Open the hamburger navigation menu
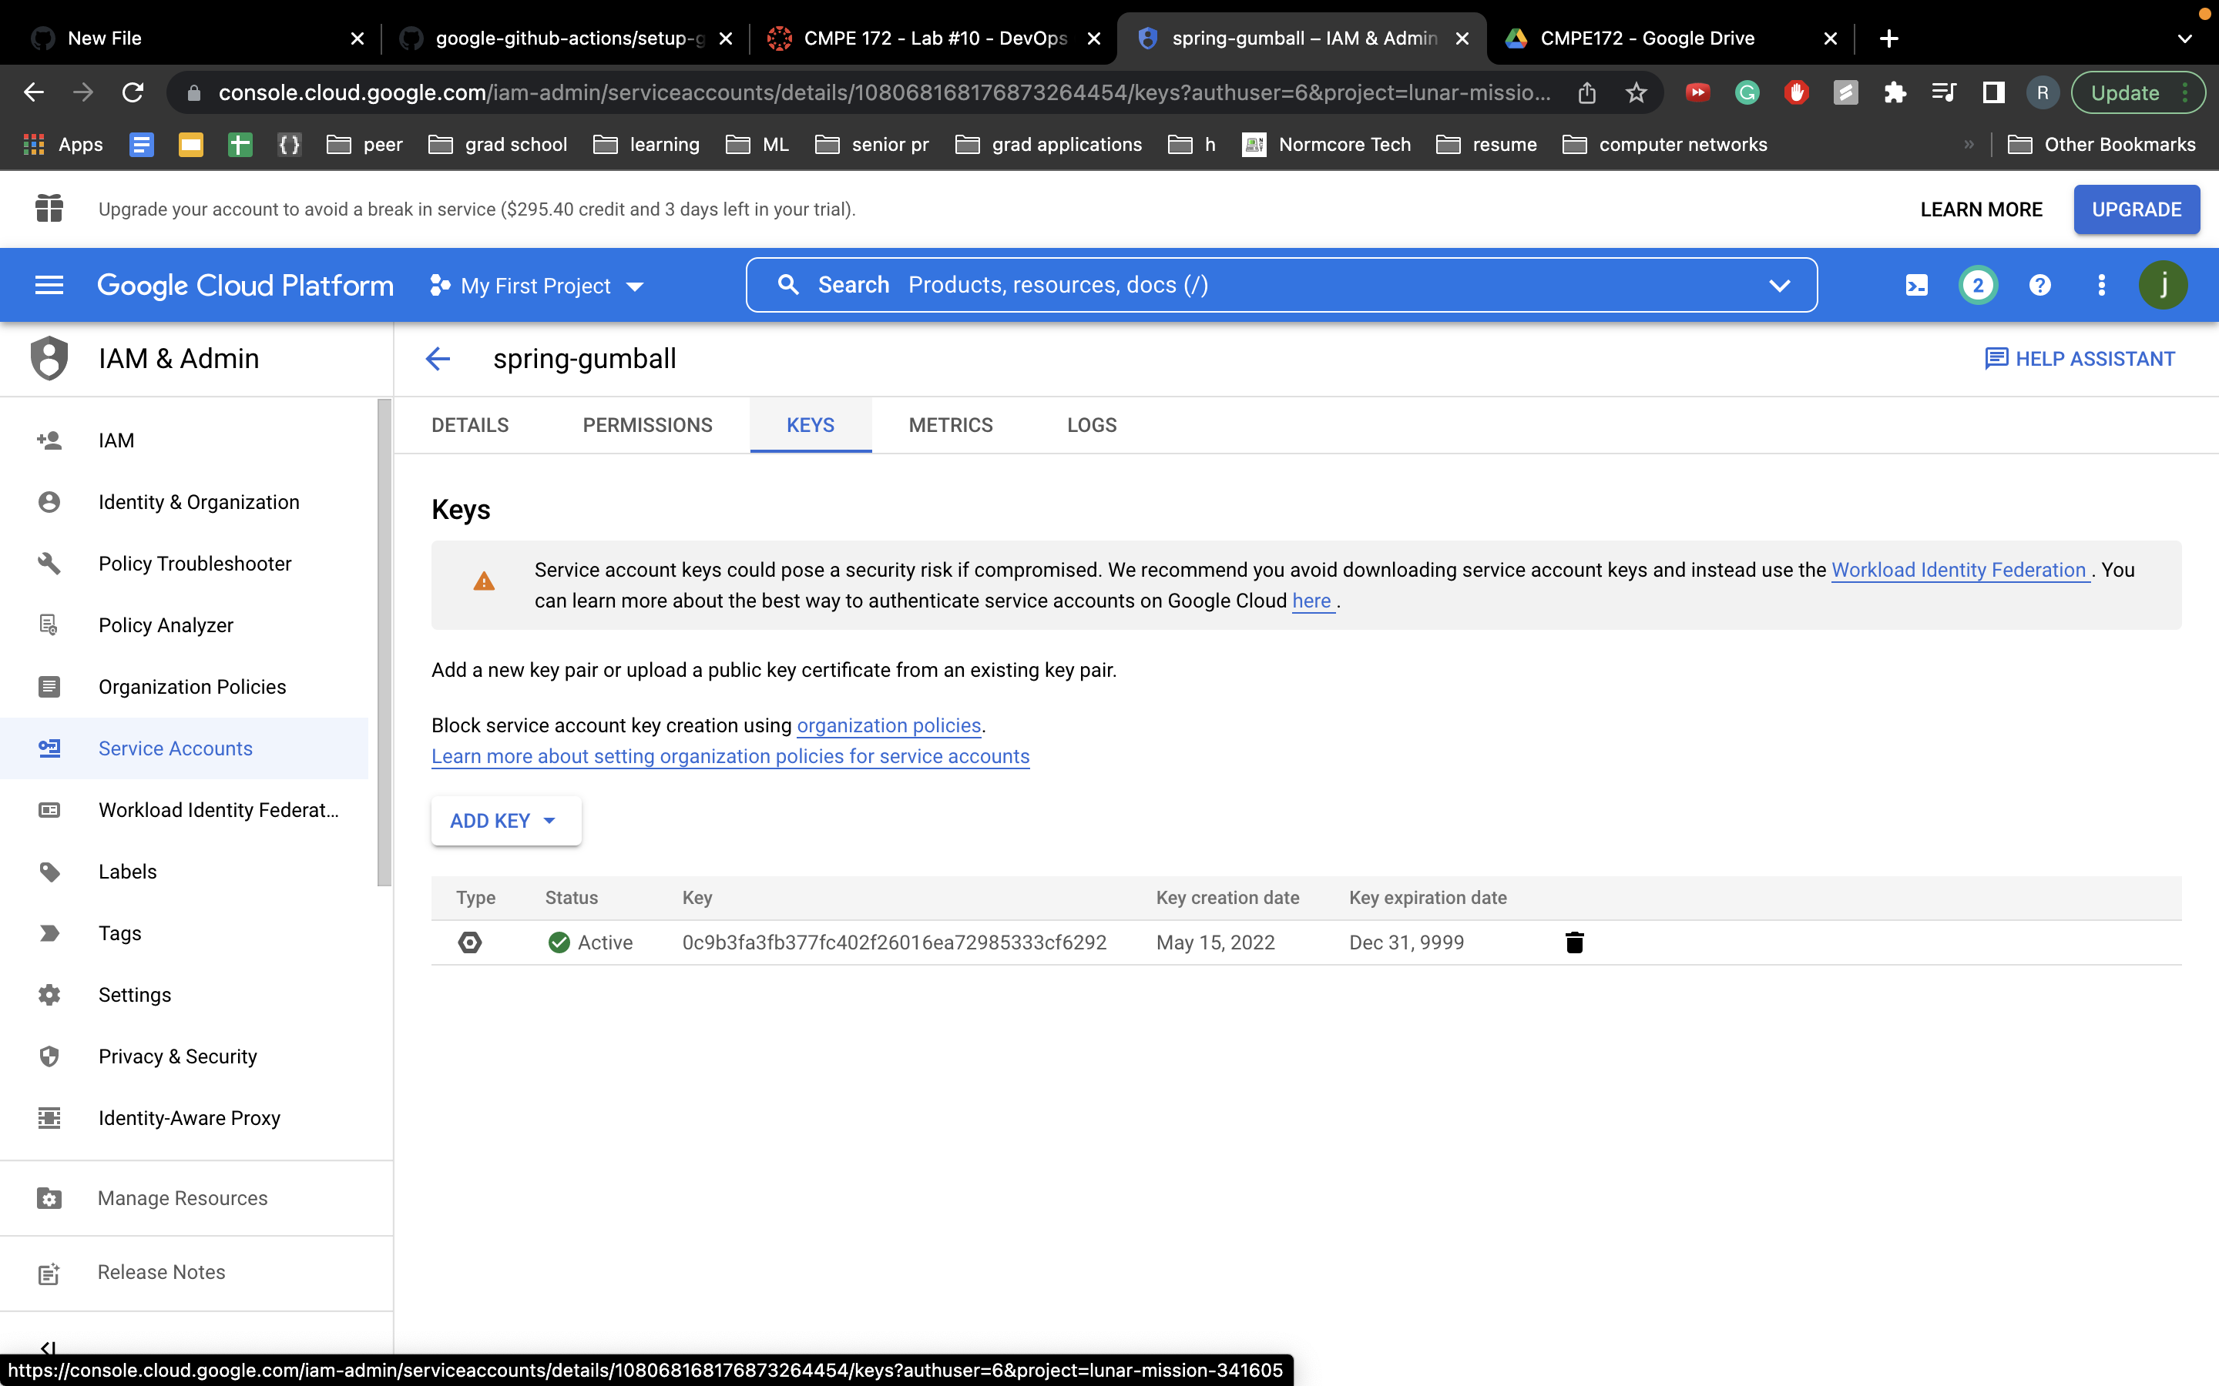The image size is (2219, 1386). [49, 285]
